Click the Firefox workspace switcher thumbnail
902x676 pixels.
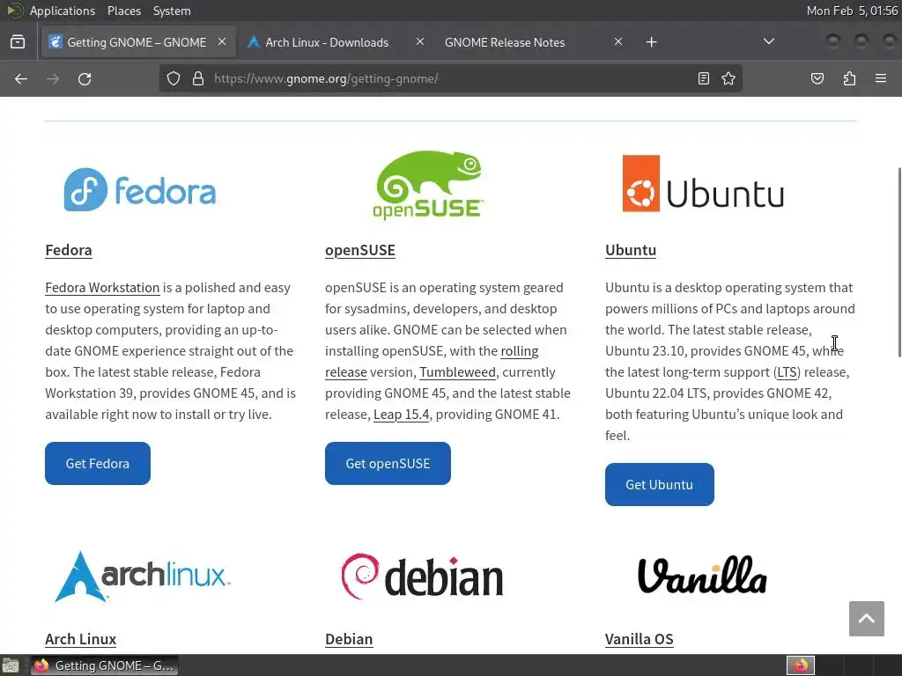click(801, 665)
